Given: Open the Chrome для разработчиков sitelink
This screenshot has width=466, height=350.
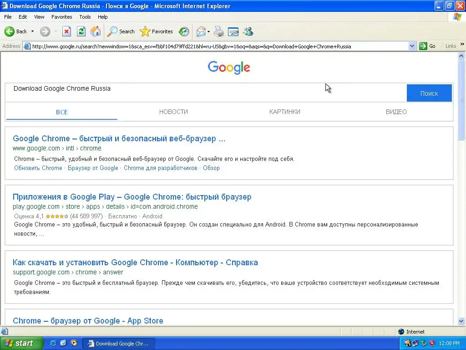Looking at the screenshot, I should [x=161, y=168].
